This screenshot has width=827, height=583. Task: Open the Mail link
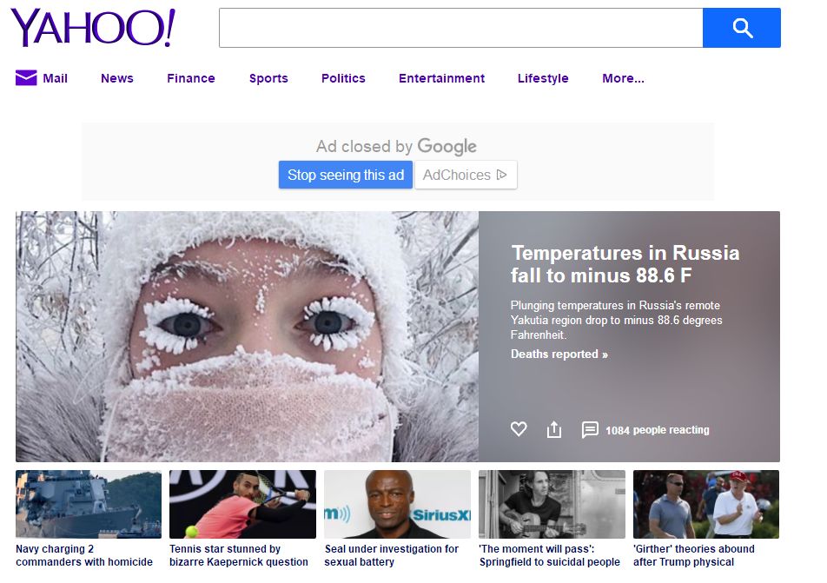click(x=55, y=78)
